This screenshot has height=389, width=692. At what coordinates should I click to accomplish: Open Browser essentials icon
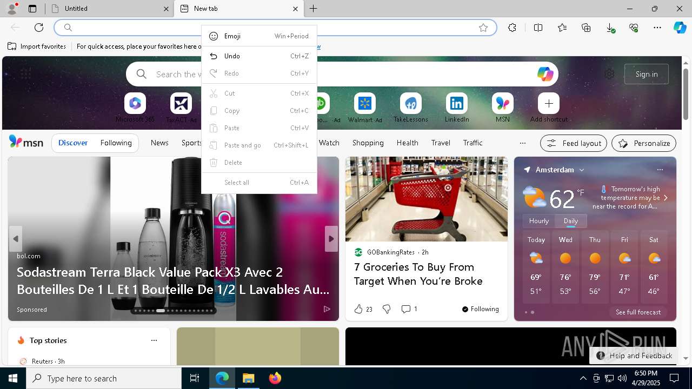pos(634,28)
